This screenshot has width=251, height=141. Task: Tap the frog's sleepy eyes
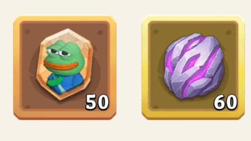click(59, 52)
